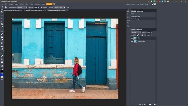
Task: Select the Lasso tool
Action: pyautogui.click(x=2, y=18)
